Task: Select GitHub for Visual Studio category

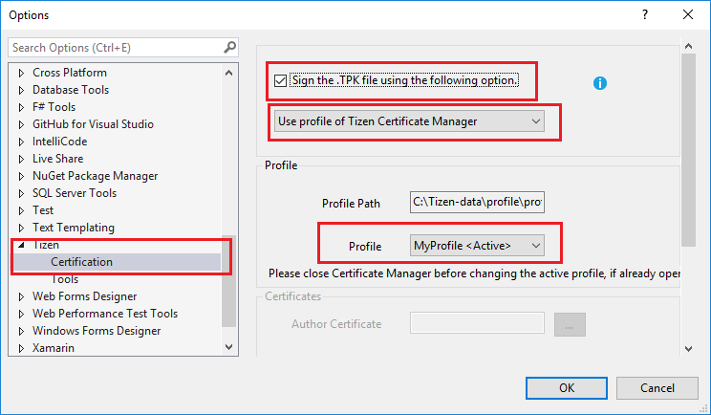Action: [93, 124]
